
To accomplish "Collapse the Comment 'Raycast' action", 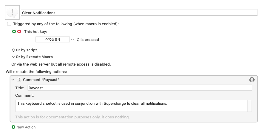I will tap(13, 80).
